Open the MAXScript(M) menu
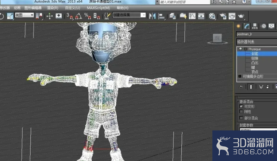Image resolution: width=277 pixels, height=161 pixels. click(98, 8)
